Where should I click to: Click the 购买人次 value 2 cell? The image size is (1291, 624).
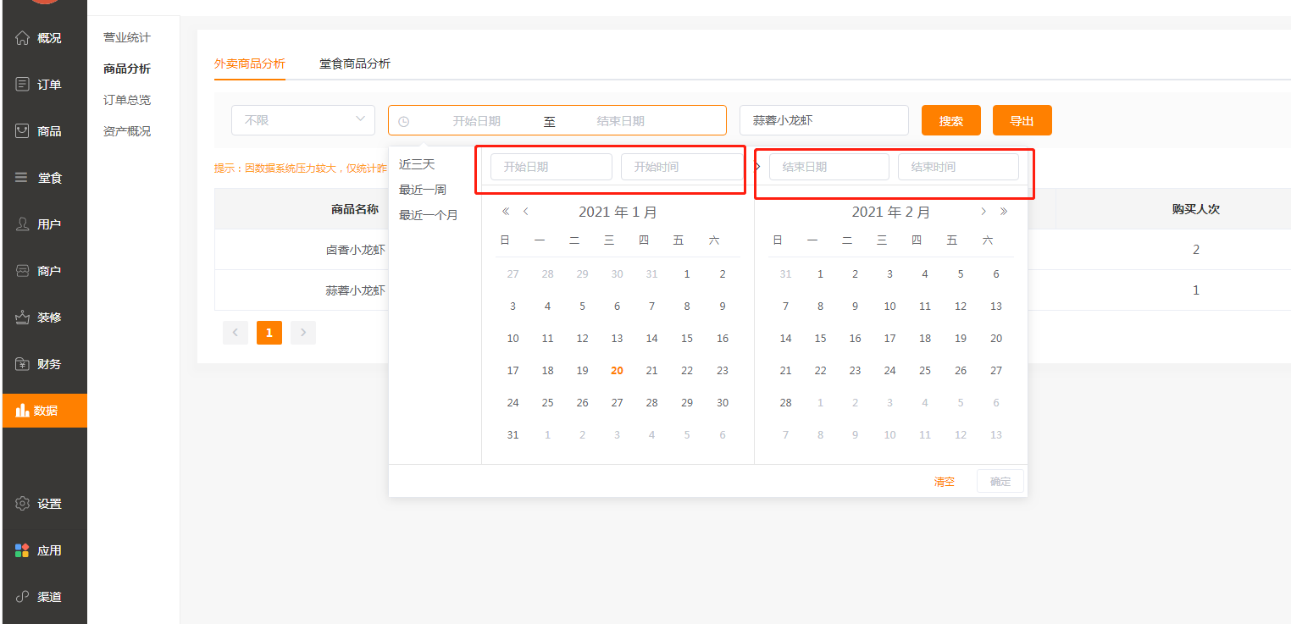coord(1196,250)
